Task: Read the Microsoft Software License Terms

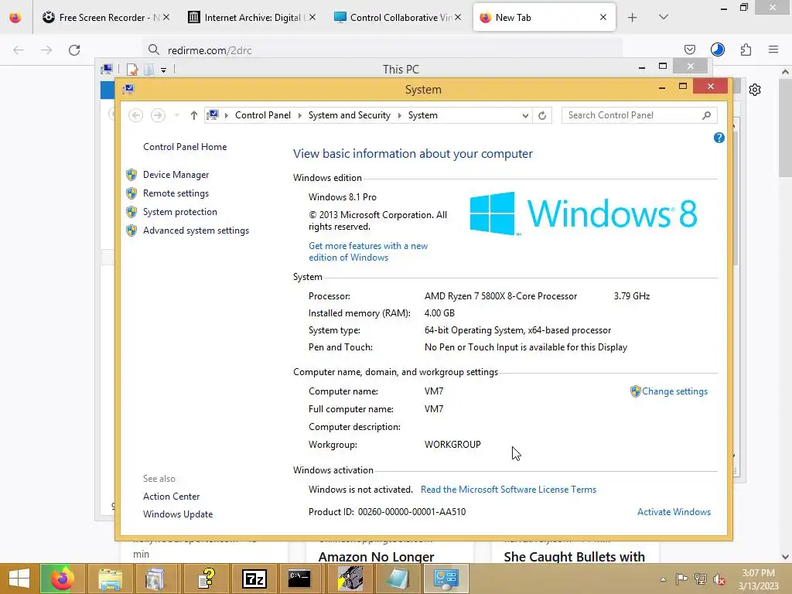Action: [508, 490]
